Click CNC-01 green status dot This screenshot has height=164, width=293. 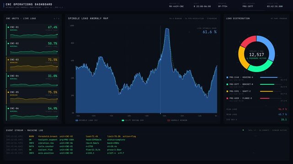click(8, 27)
